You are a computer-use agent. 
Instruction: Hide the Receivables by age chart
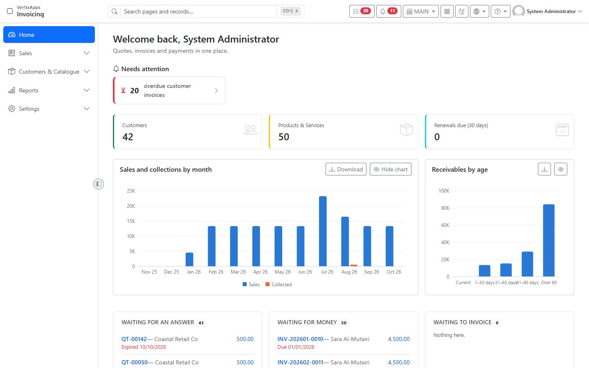tap(561, 169)
